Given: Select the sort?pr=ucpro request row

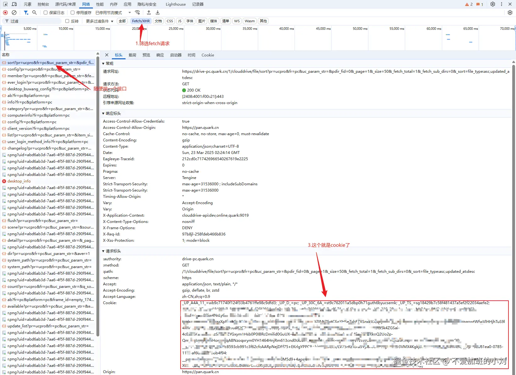Looking at the screenshot, I should pyautogui.click(x=48, y=63).
